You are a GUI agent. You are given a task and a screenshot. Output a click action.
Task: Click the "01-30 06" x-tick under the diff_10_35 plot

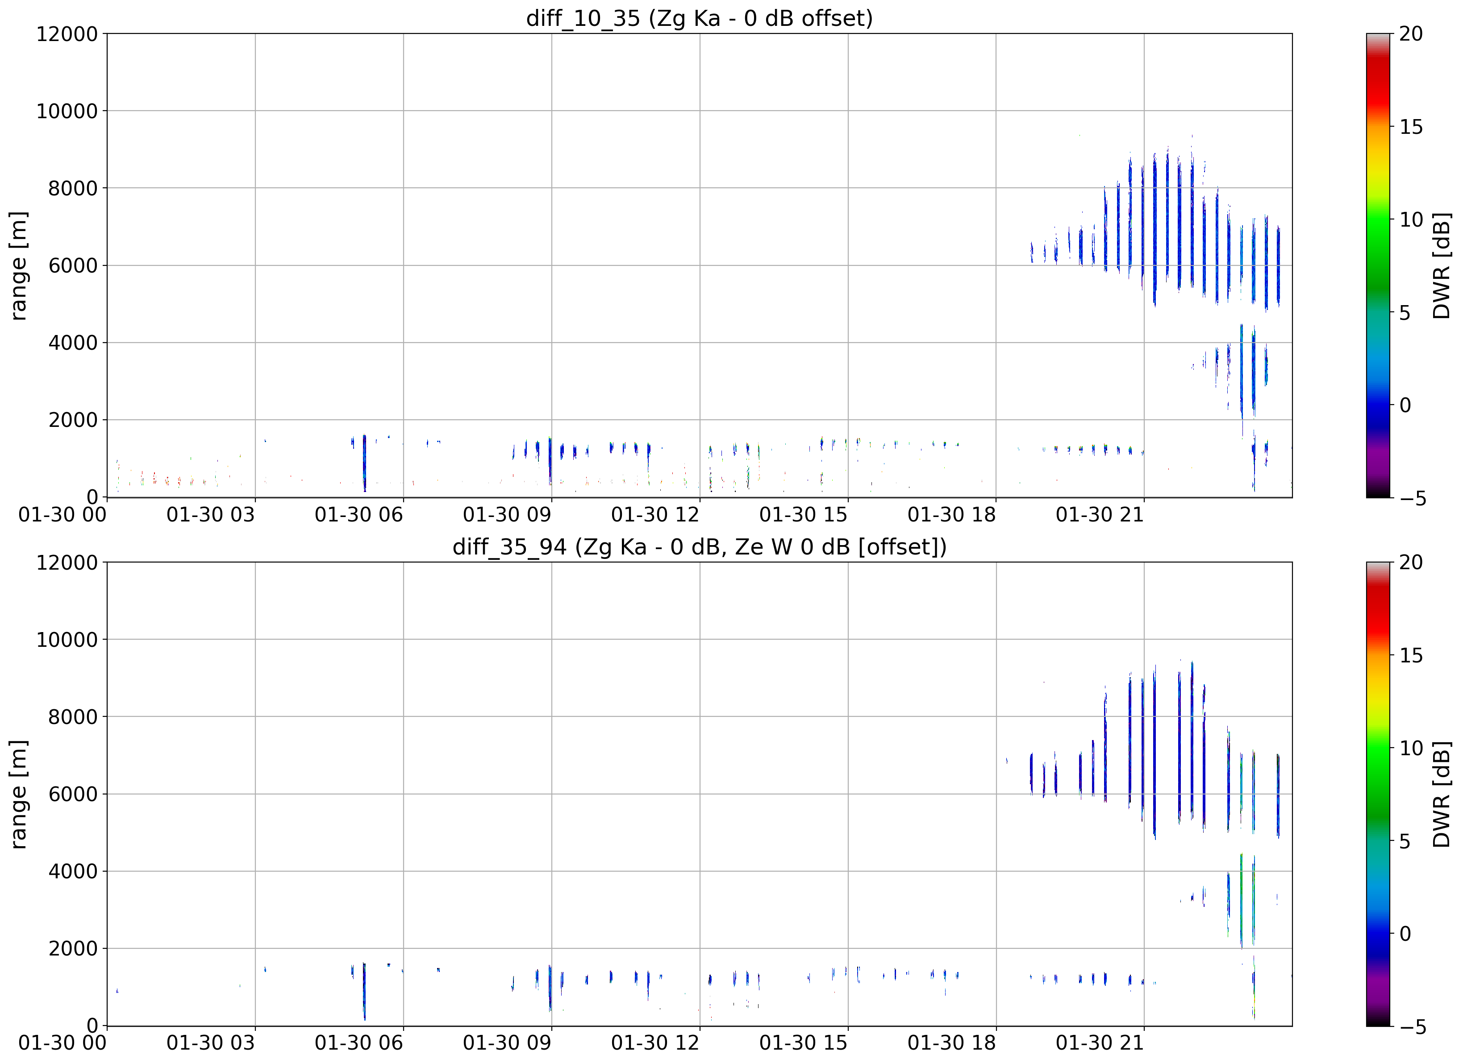coord(358,514)
